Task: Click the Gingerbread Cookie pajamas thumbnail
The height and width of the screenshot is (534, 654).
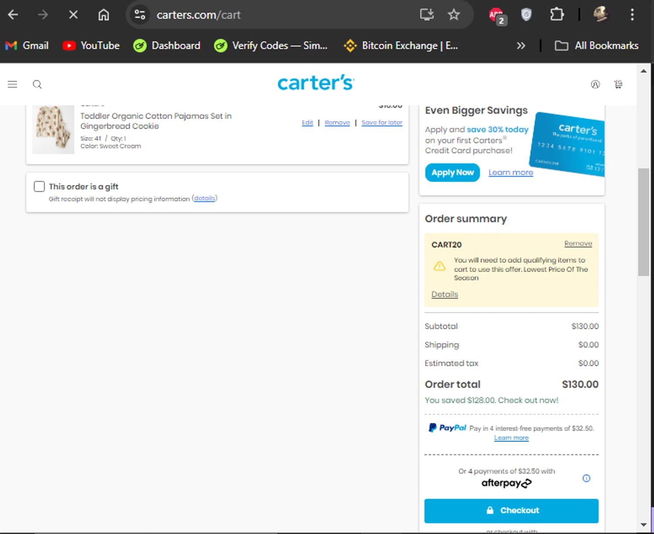Action: 53,129
